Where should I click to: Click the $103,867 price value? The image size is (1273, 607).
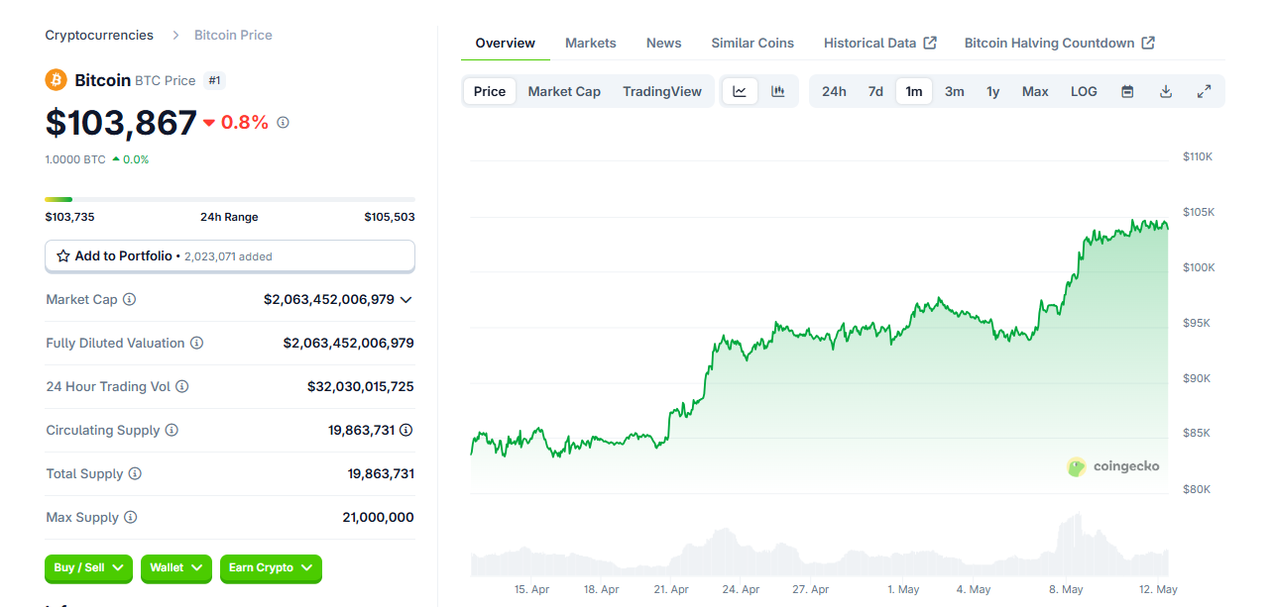[121, 123]
